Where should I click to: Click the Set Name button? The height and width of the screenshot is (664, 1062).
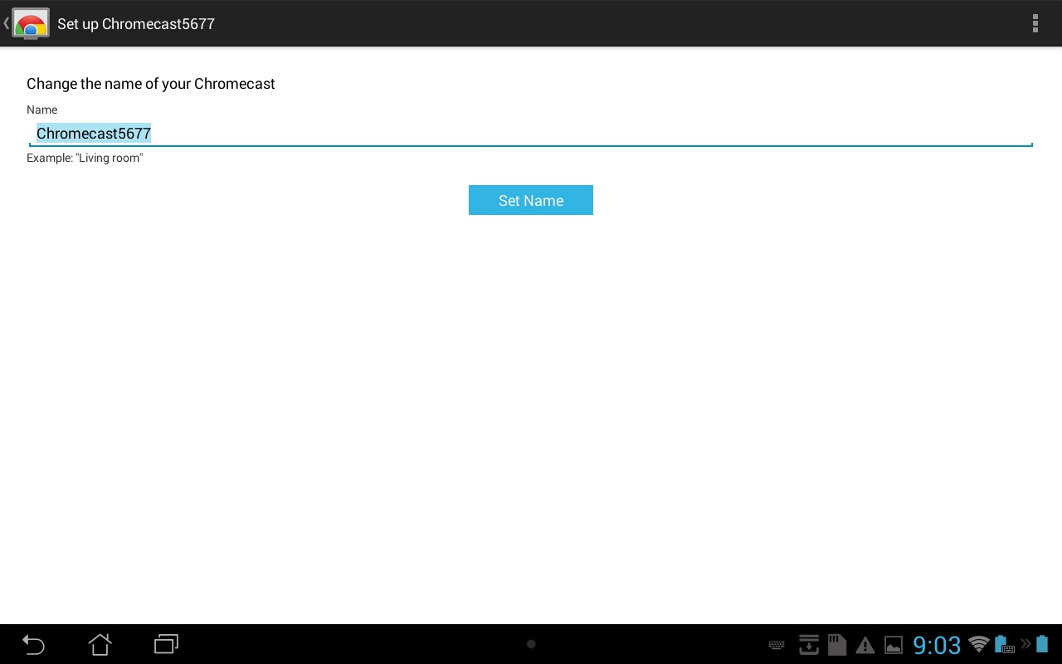tap(531, 200)
